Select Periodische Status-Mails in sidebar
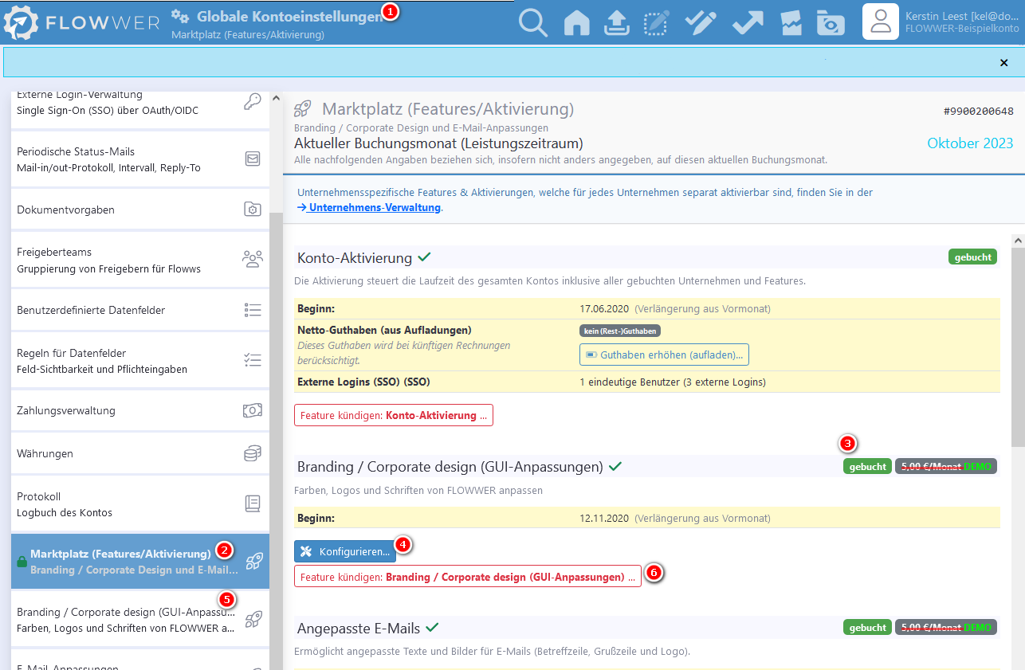This screenshot has height=670, width=1025. [139, 159]
